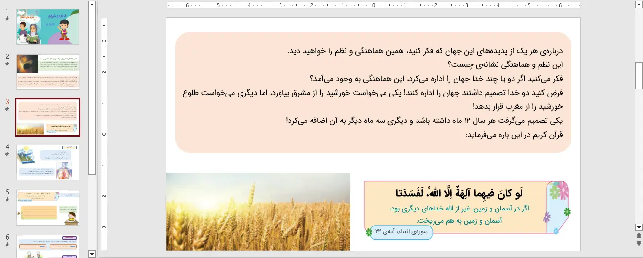Click the animation star beside slide 5
The image size is (643, 258).
(x=7, y=200)
